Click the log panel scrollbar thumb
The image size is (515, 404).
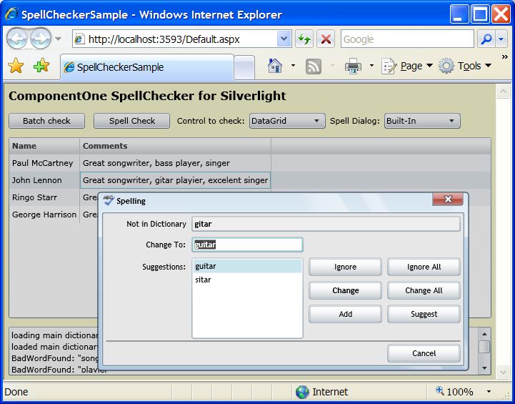click(x=484, y=347)
